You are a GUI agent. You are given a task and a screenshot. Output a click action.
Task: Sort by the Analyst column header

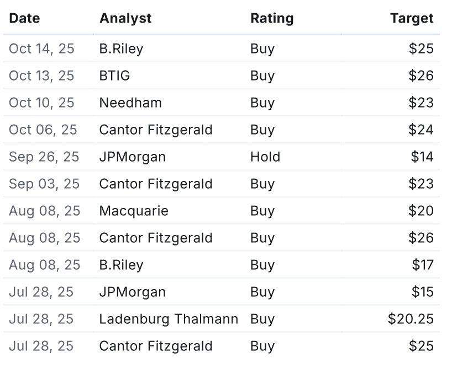pos(125,18)
